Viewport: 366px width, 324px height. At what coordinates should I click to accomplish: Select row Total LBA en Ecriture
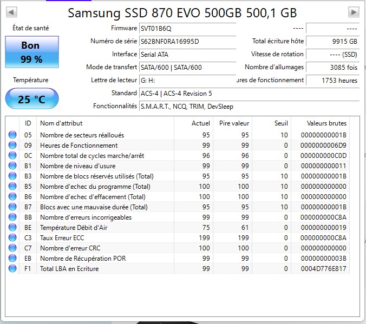pyautogui.click(x=178, y=268)
